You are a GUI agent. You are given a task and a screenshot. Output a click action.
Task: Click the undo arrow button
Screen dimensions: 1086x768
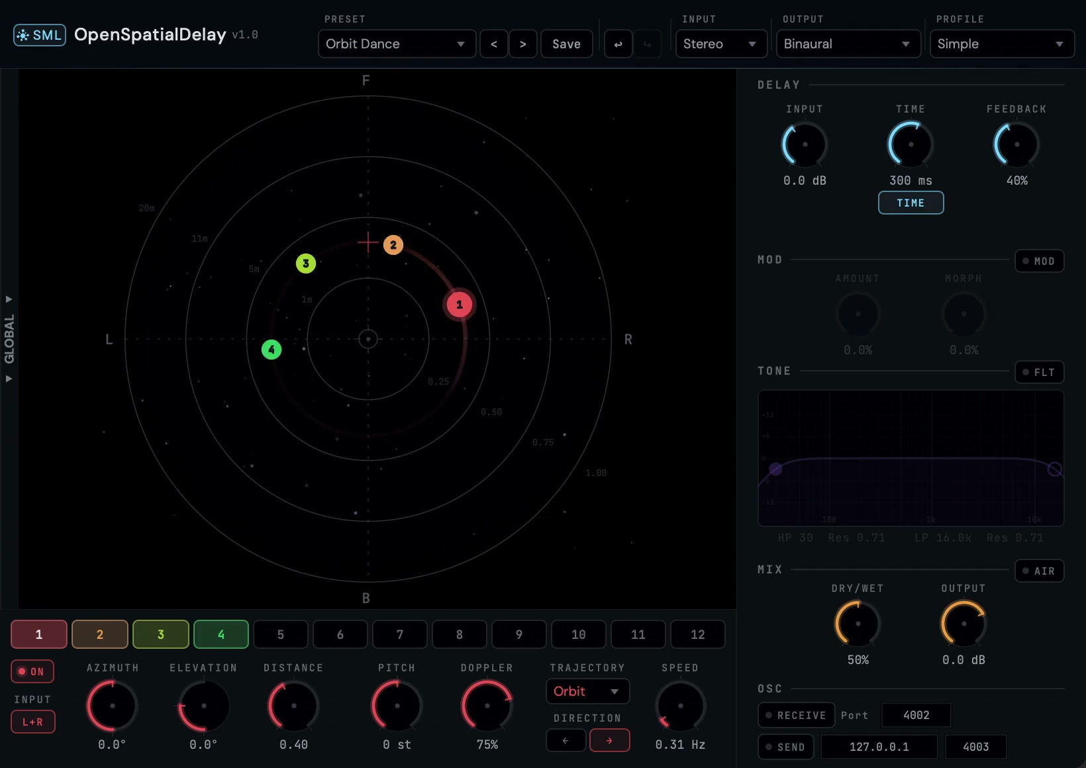click(618, 44)
